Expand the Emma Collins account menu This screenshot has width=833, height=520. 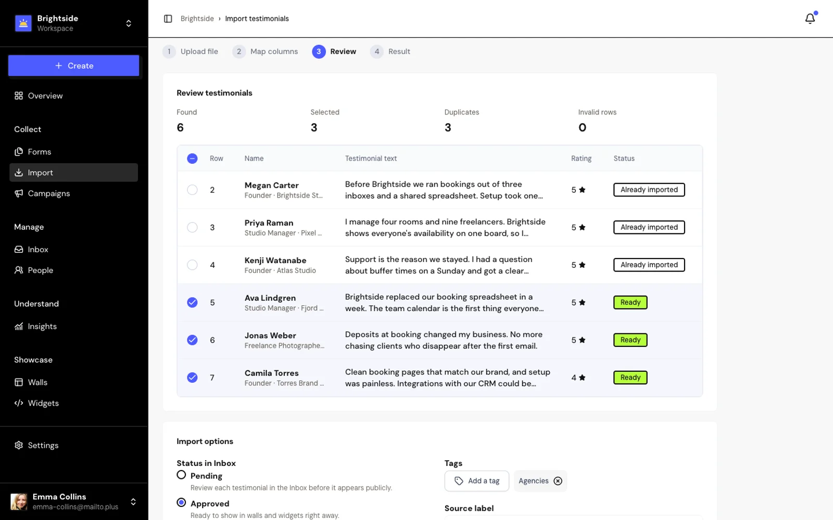[x=133, y=502]
